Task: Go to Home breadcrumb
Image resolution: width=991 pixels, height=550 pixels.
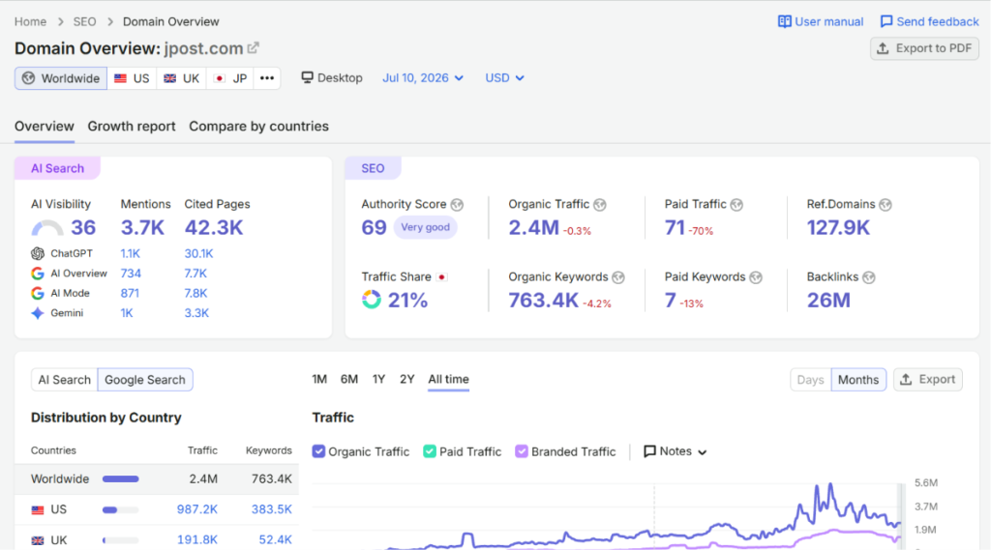Action: 30,21
